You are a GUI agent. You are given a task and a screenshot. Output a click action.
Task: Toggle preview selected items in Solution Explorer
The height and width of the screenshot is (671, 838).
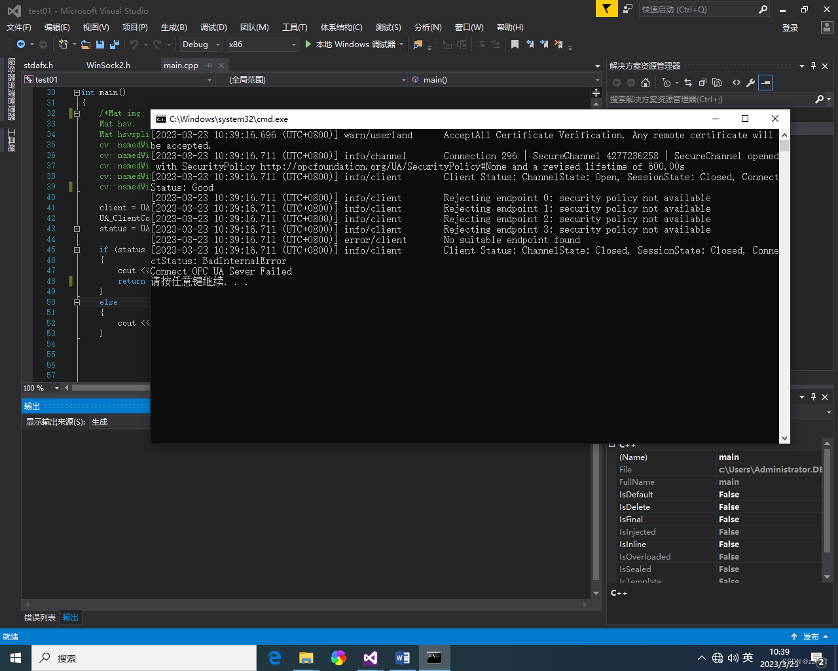[765, 83]
